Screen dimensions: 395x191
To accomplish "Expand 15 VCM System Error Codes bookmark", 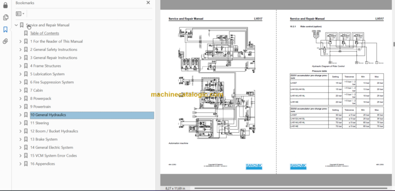I will coord(21,155).
